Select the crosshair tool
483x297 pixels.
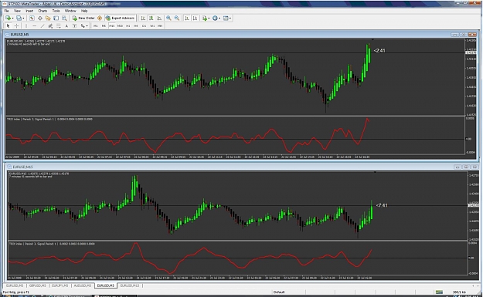(x=16, y=25)
